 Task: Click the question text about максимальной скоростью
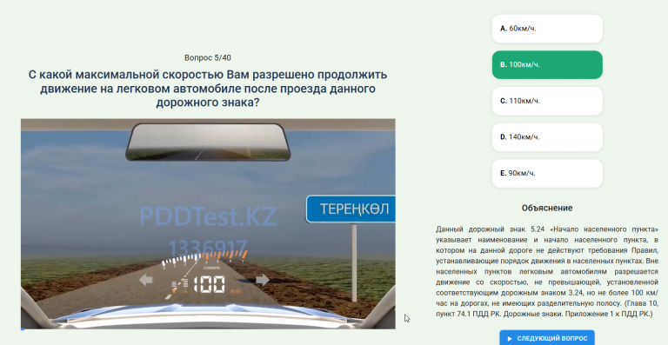point(208,89)
